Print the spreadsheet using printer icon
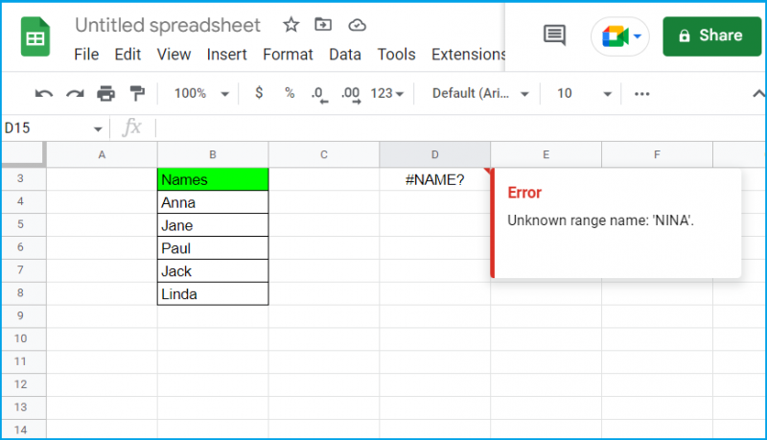Image resolution: width=767 pixels, height=440 pixels. (x=106, y=93)
